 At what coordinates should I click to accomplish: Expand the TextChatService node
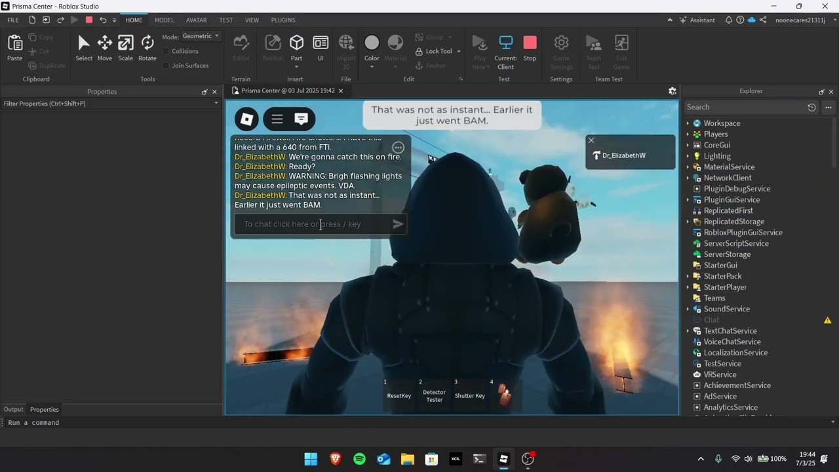point(688,331)
